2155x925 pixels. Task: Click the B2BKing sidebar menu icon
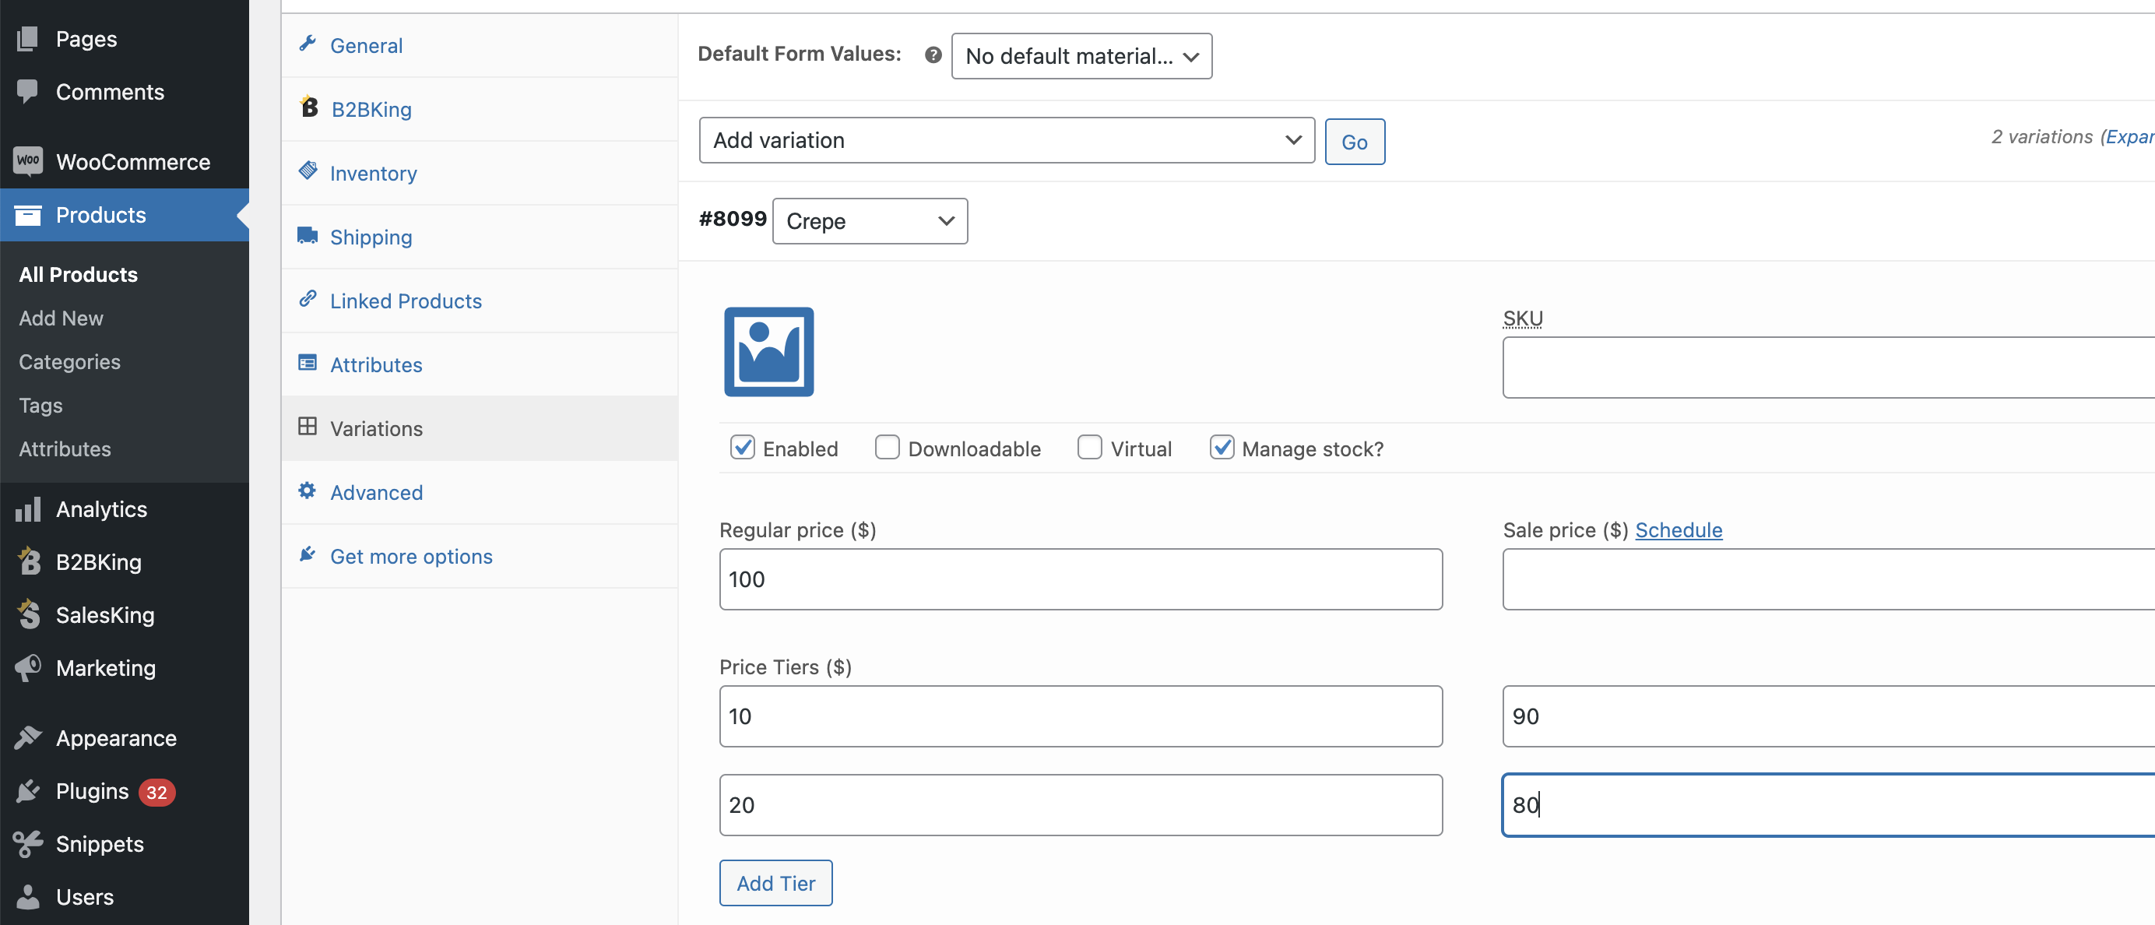[x=30, y=561]
